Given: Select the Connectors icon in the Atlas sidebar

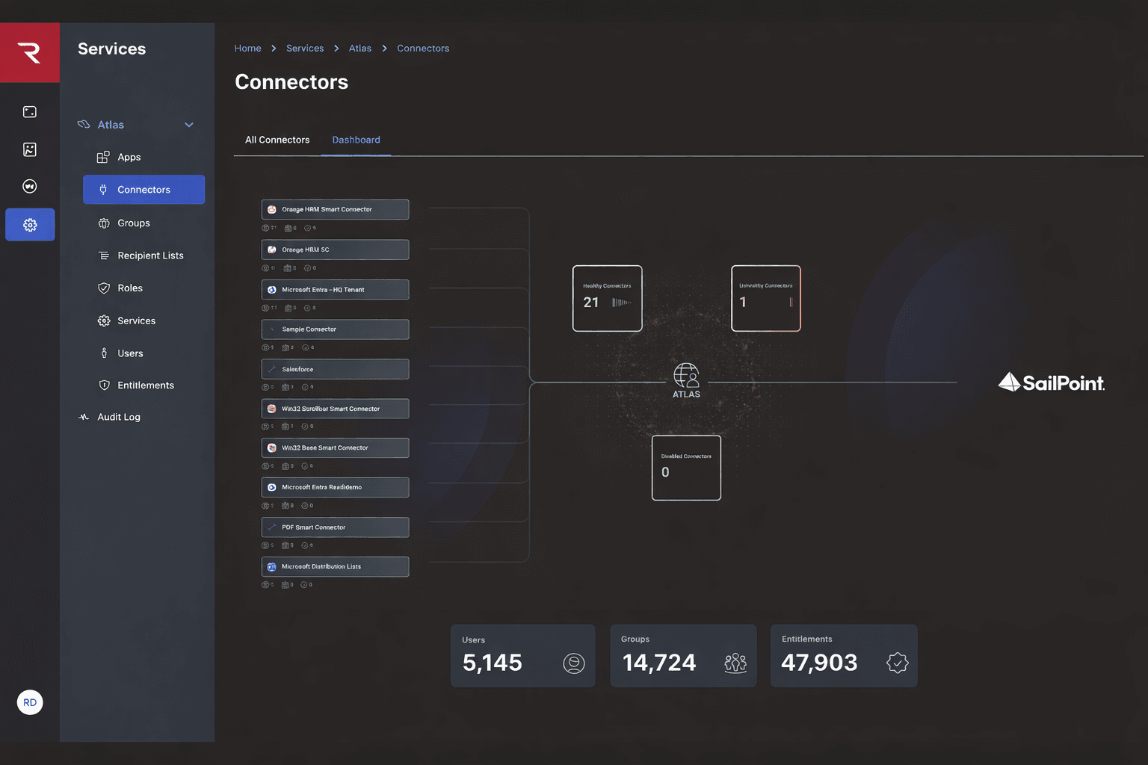Looking at the screenshot, I should click(x=102, y=189).
